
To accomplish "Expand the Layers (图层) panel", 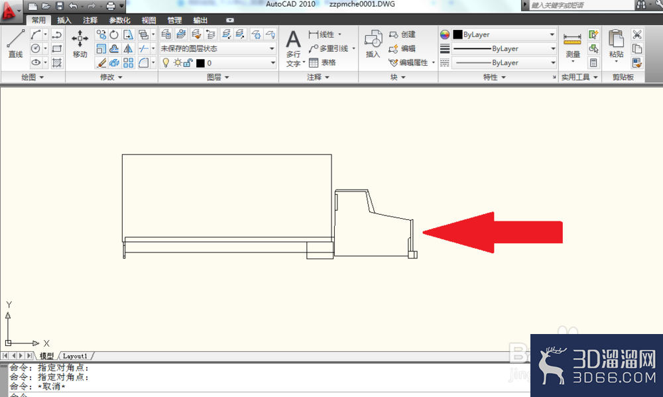I will coord(218,77).
